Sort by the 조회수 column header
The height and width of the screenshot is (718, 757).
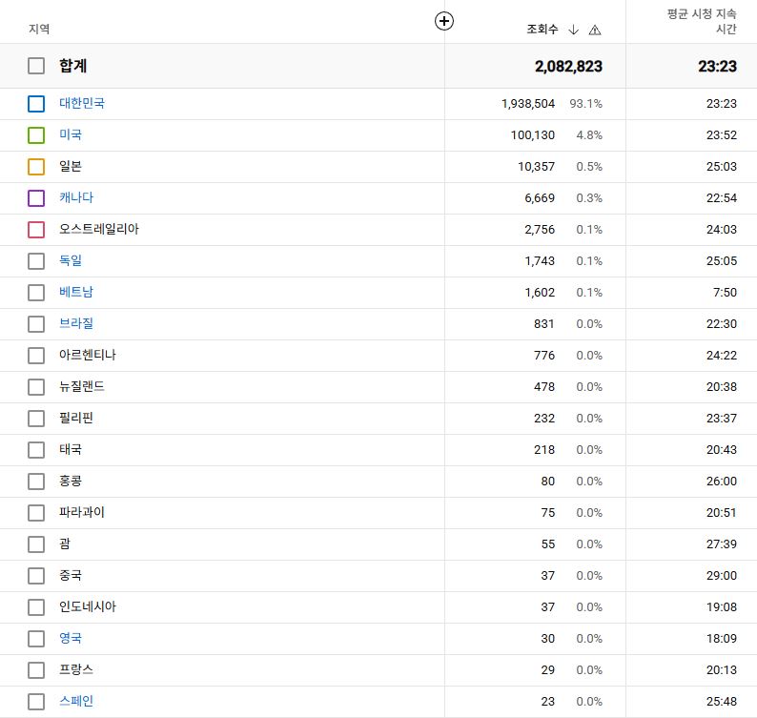point(542,30)
